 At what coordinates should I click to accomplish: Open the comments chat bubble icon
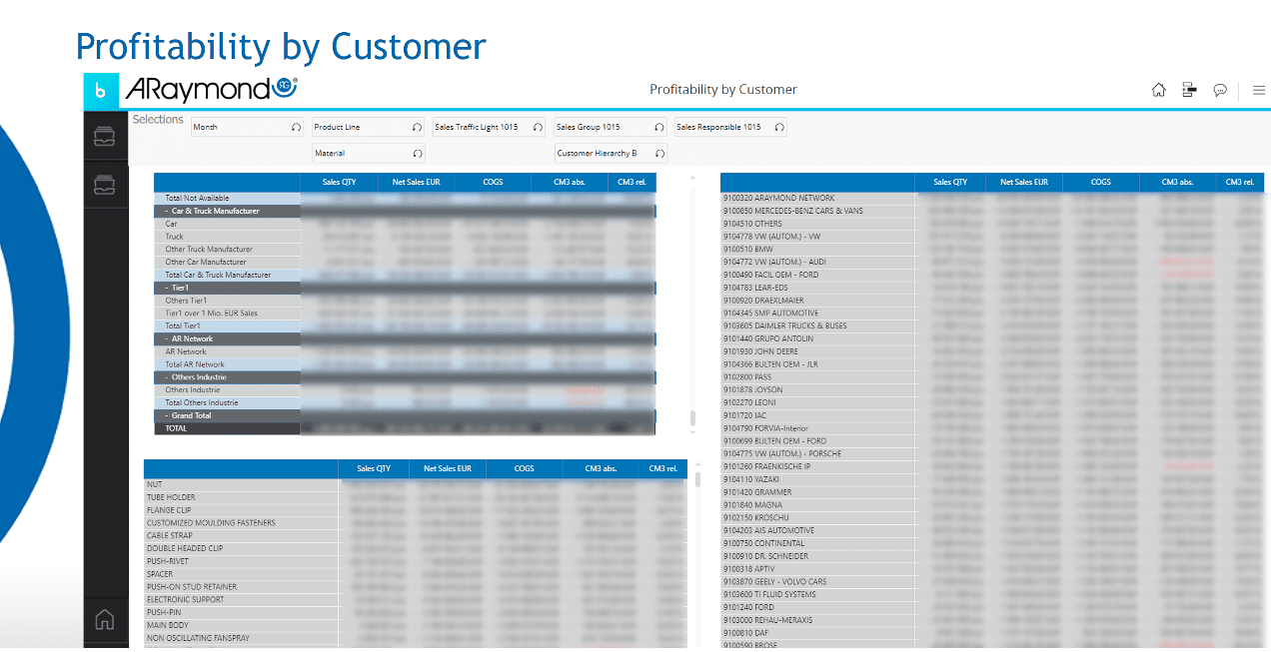[1220, 90]
